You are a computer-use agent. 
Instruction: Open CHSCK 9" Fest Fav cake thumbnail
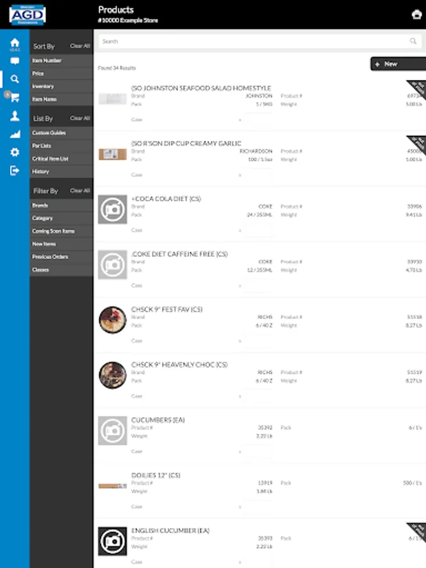113,320
